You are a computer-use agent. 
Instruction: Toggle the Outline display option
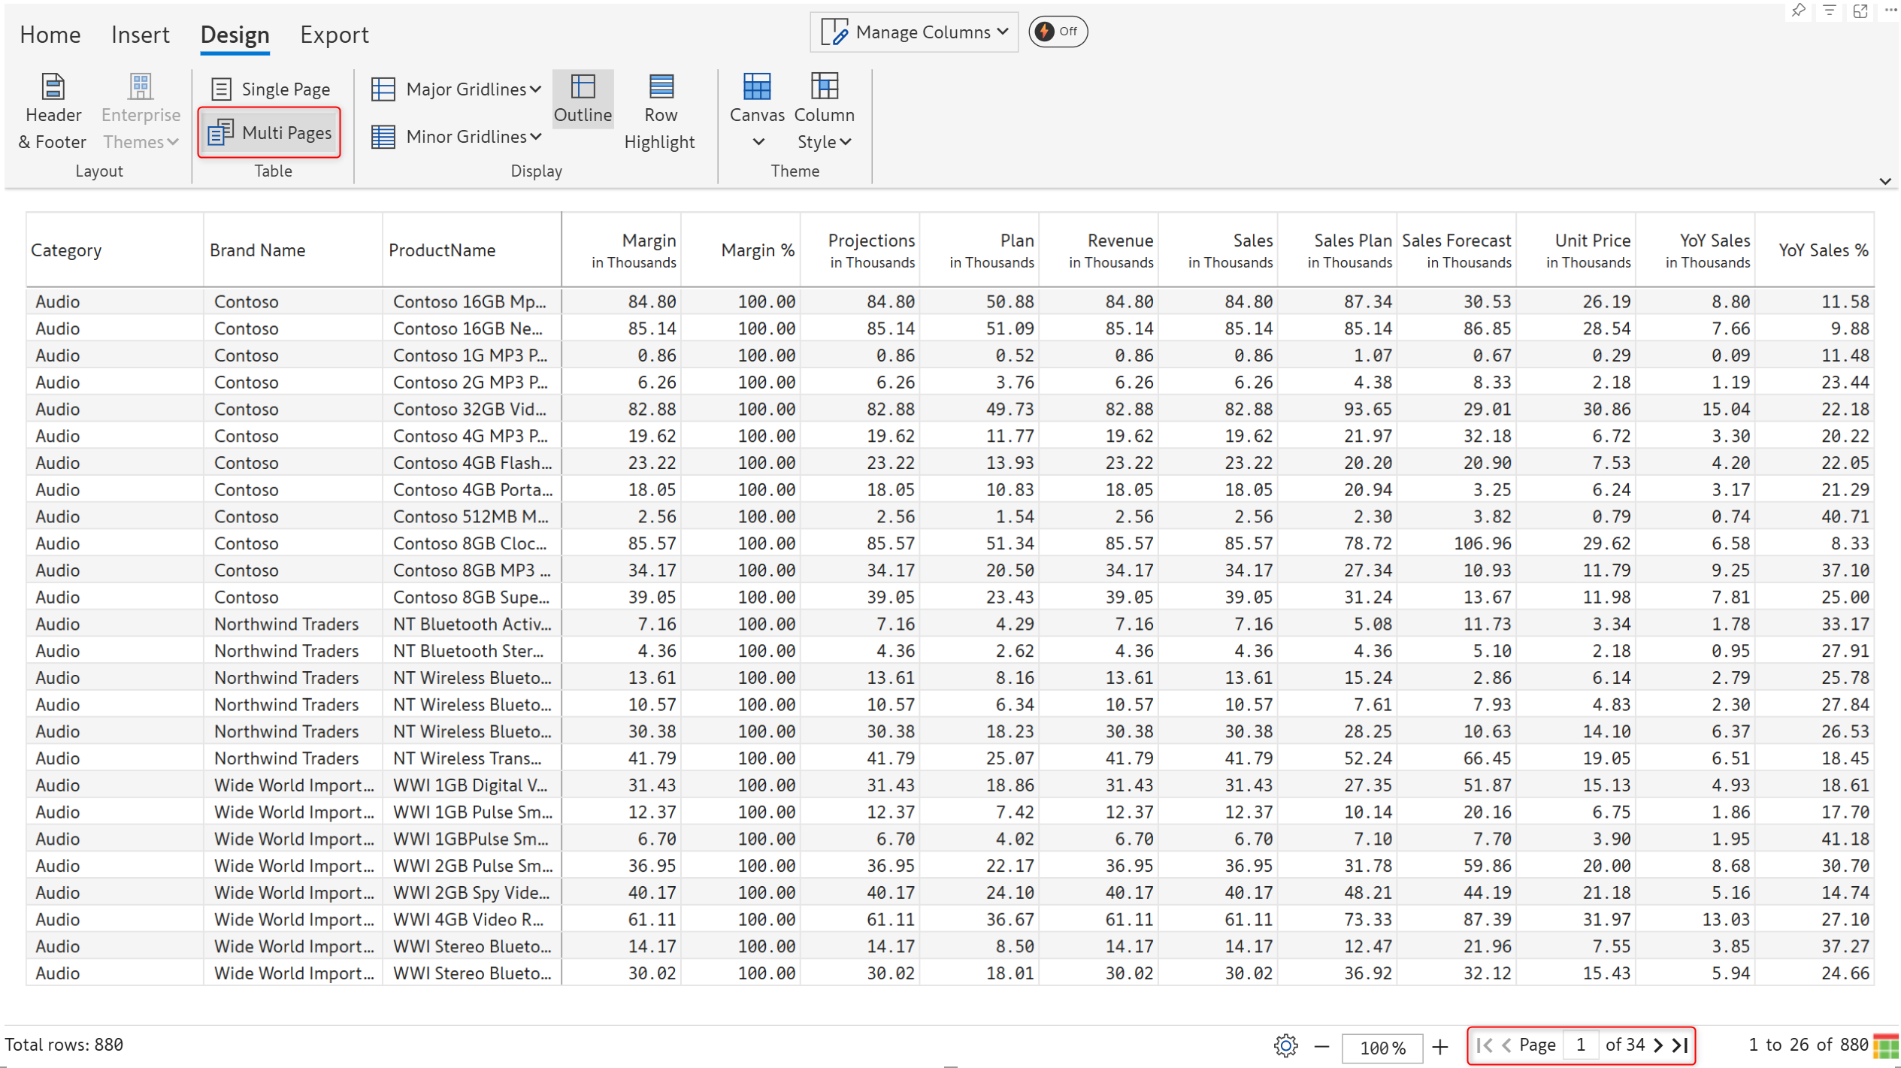(583, 99)
